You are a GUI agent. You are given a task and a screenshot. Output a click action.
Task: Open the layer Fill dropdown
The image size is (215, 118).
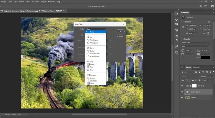tap(213, 80)
